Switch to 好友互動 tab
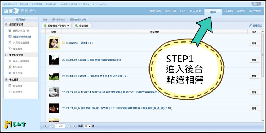 [x=195, y=11]
